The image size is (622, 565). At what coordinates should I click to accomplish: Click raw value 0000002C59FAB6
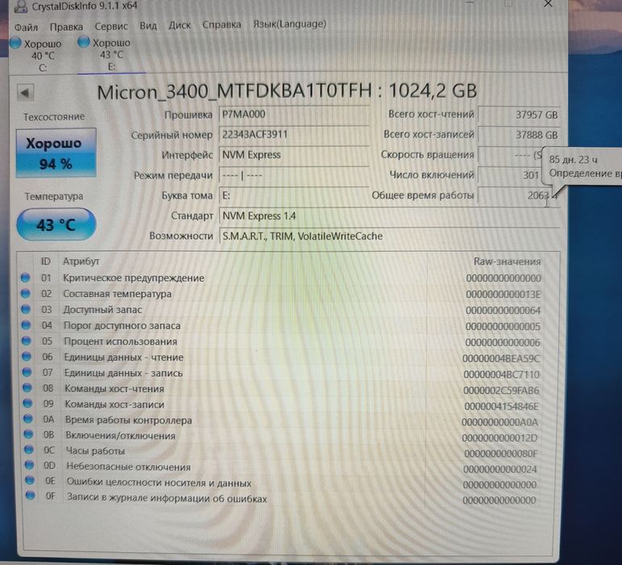(501, 391)
